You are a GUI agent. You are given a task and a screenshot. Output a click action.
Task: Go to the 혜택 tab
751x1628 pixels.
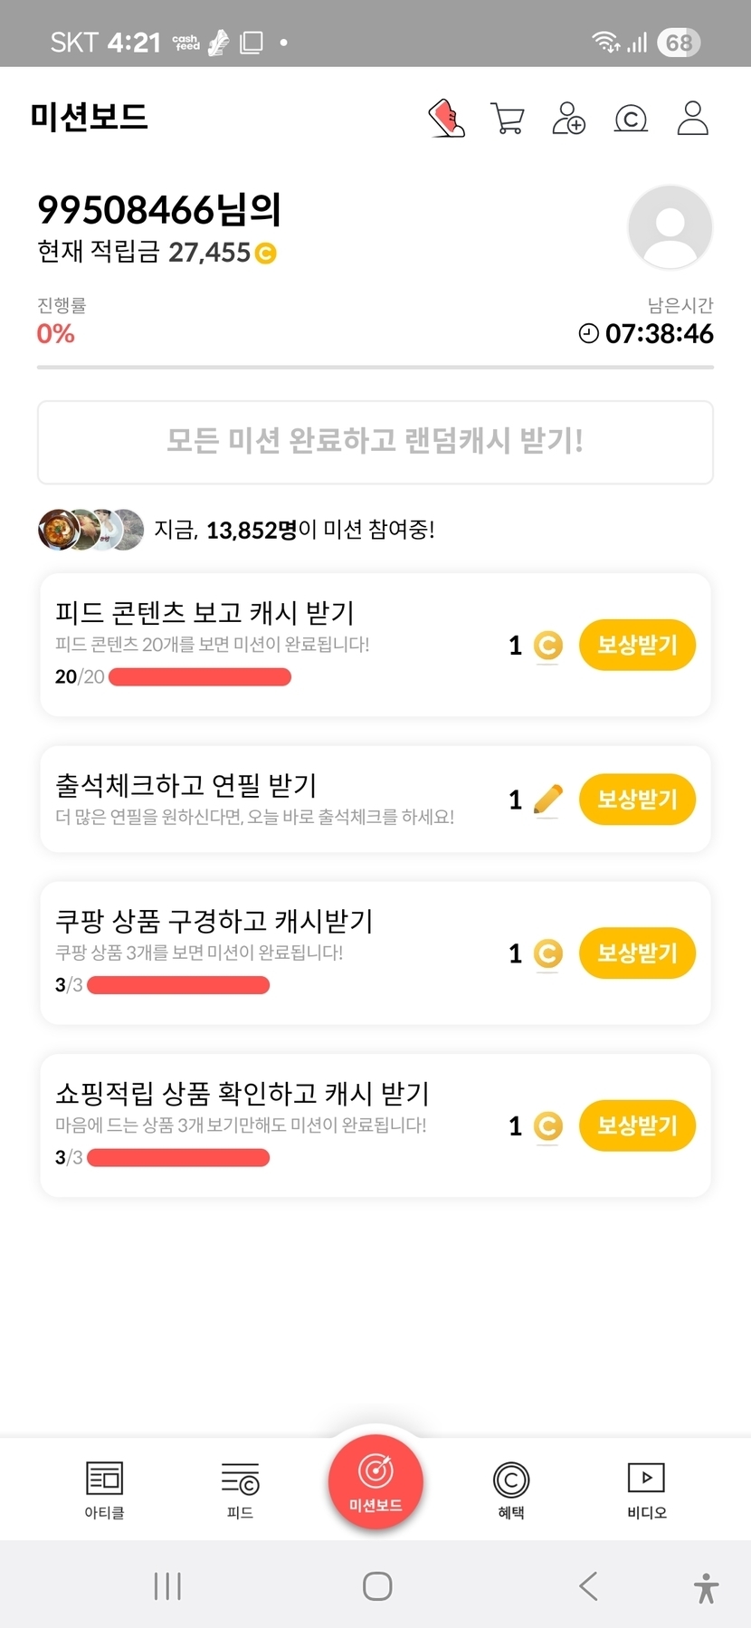[511, 1489]
